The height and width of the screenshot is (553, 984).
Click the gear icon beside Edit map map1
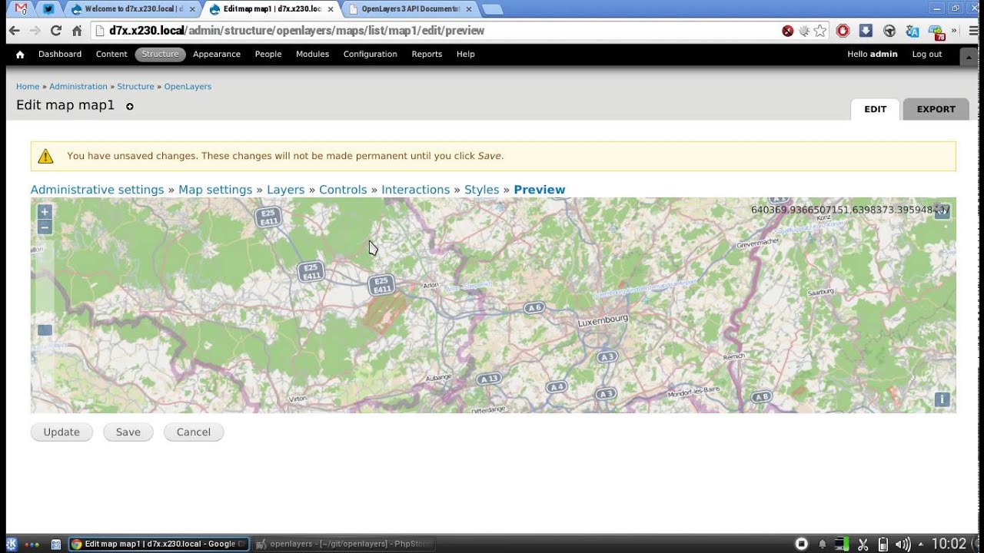130,107
